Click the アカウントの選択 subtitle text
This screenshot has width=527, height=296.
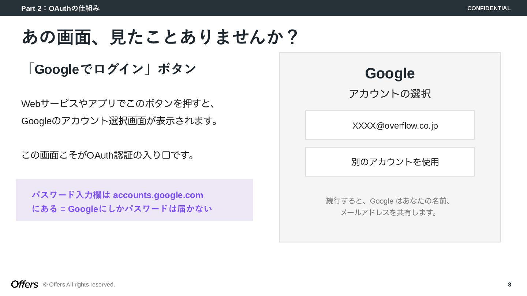tap(390, 94)
